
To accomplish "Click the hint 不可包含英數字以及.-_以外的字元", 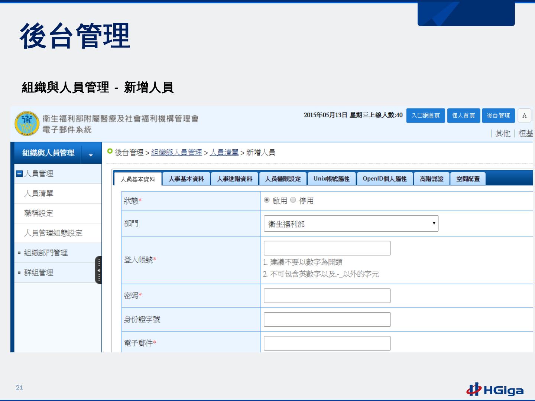I will pyautogui.click(x=324, y=274).
